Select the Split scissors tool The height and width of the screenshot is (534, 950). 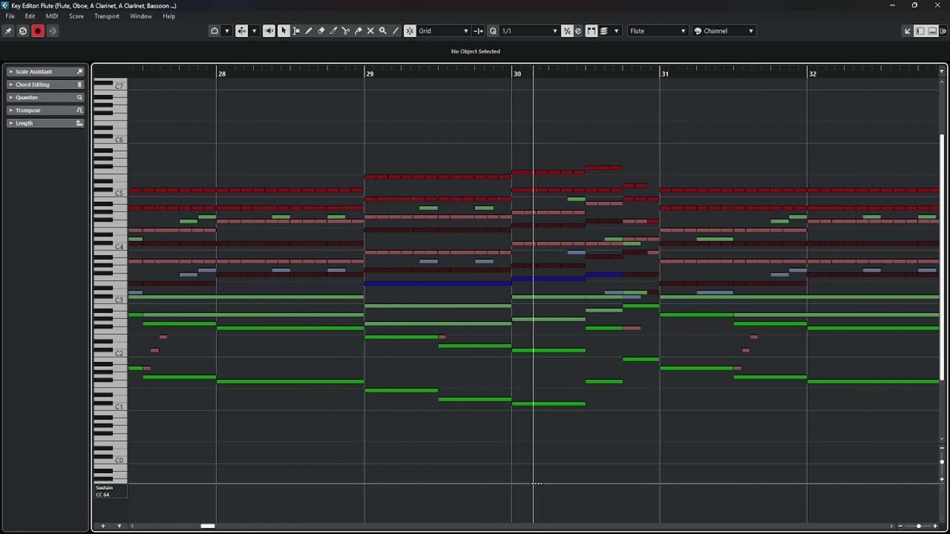coord(346,30)
